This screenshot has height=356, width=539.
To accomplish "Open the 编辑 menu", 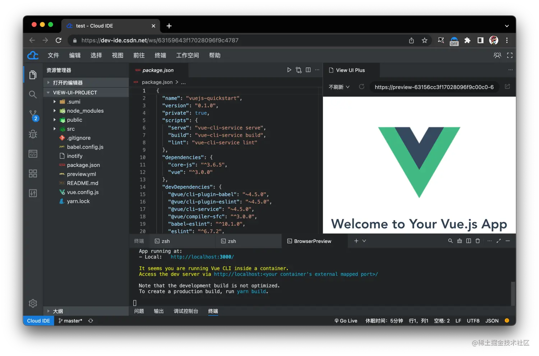I will [75, 55].
